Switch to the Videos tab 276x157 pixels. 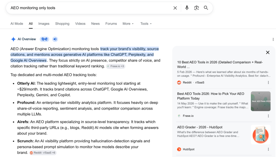pos(80,24)
